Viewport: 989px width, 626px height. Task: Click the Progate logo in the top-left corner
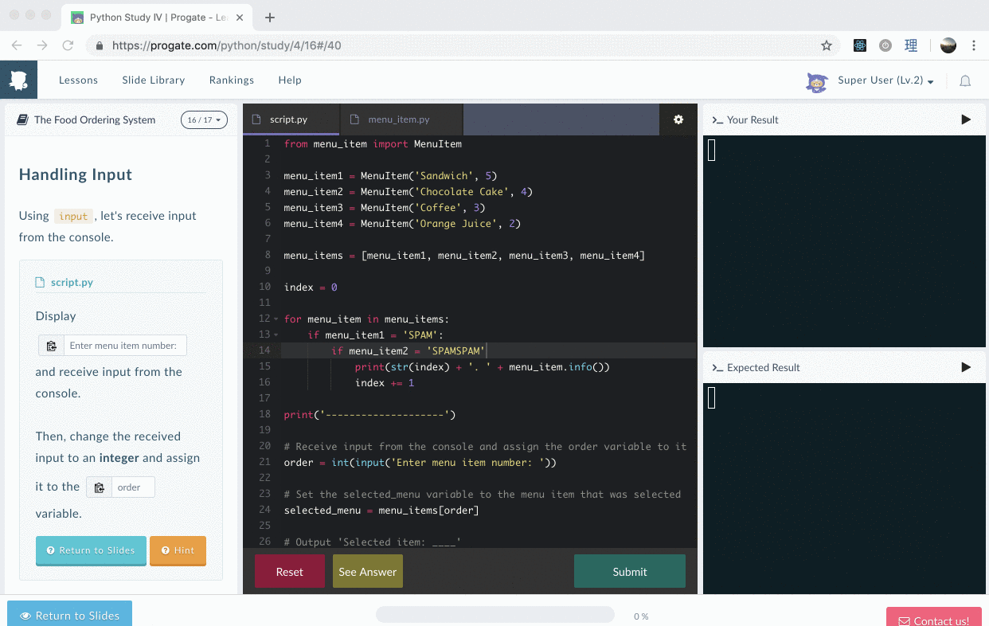[18, 80]
